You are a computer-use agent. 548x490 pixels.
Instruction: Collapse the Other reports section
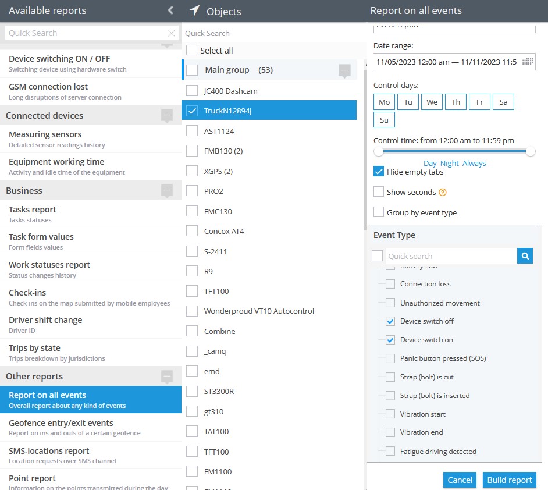[x=167, y=377]
